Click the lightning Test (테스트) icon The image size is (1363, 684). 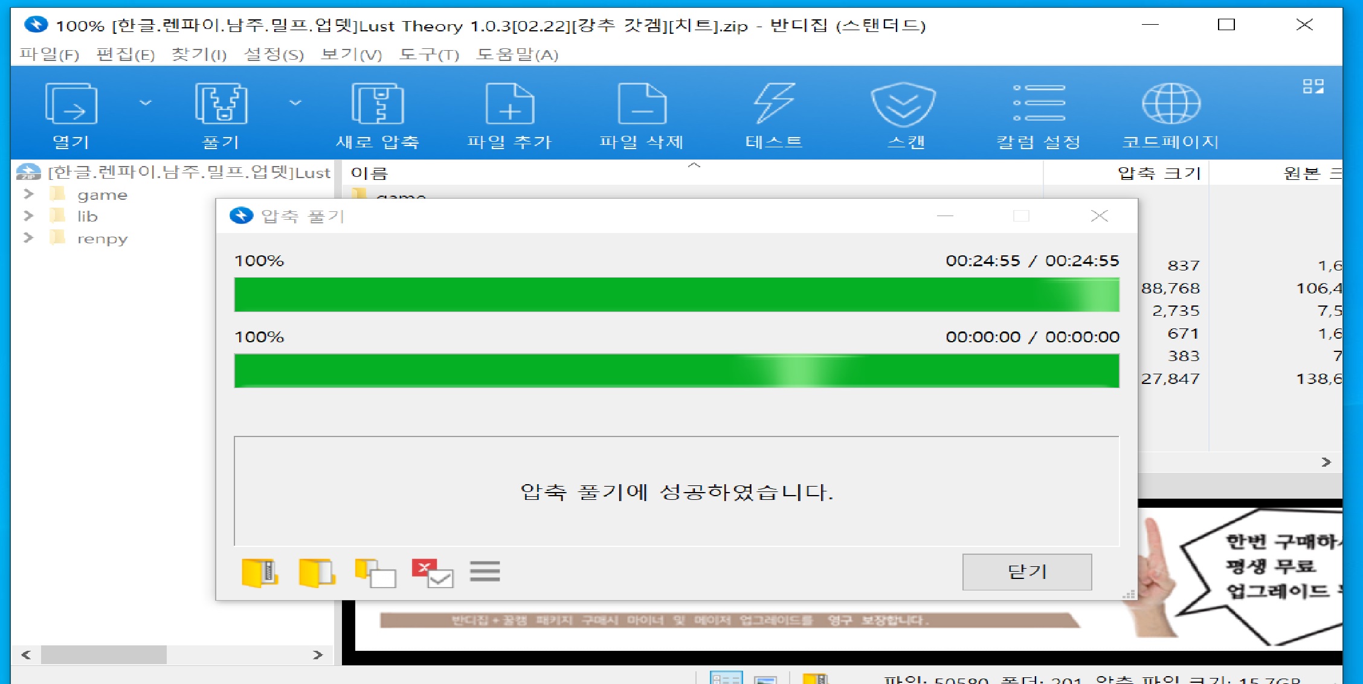pyautogui.click(x=774, y=104)
